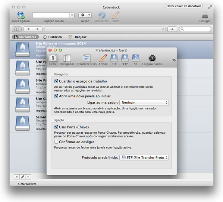Image resolution: width=223 pixels, height=202 pixels.
Task: Click the Editar pencil toolbar icon
Action: 116,15
